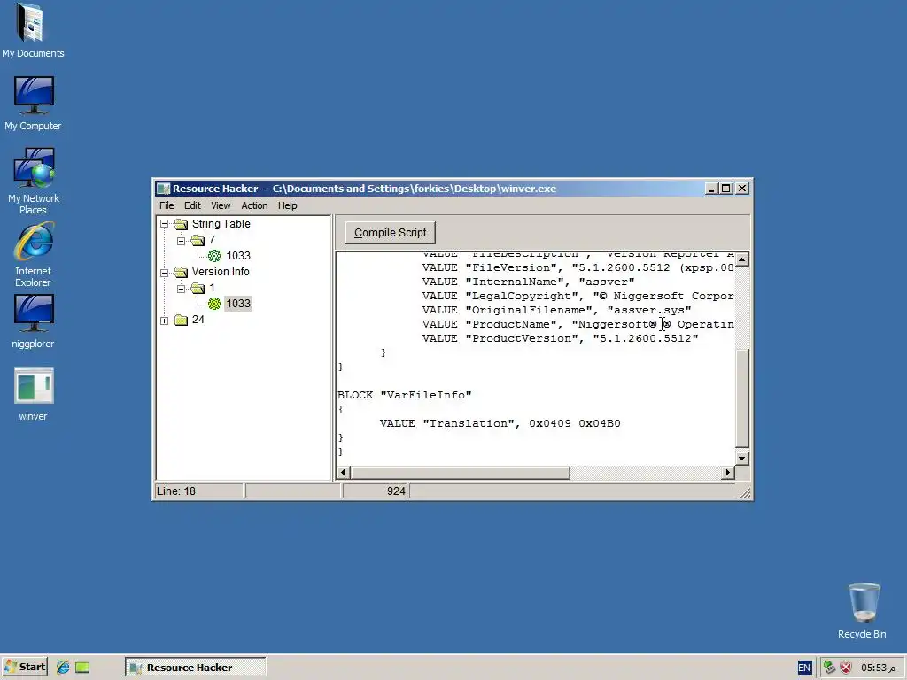Viewport: 907px width, 680px height.
Task: Open the File menu
Action: pyautogui.click(x=167, y=205)
